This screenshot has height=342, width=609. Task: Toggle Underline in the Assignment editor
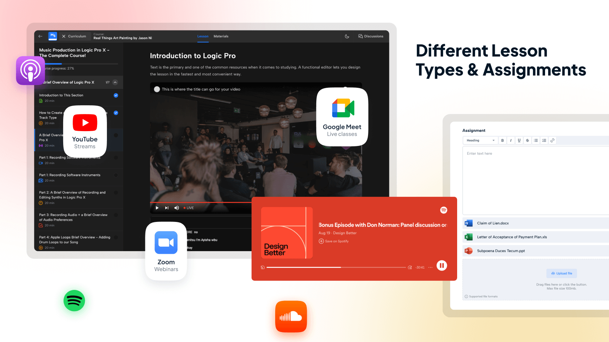click(519, 141)
